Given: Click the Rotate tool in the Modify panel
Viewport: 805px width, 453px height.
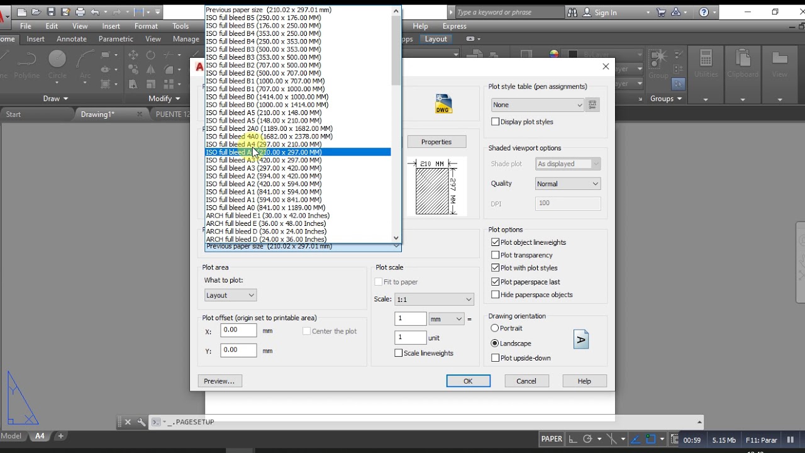Looking at the screenshot, I should pyautogui.click(x=151, y=55).
